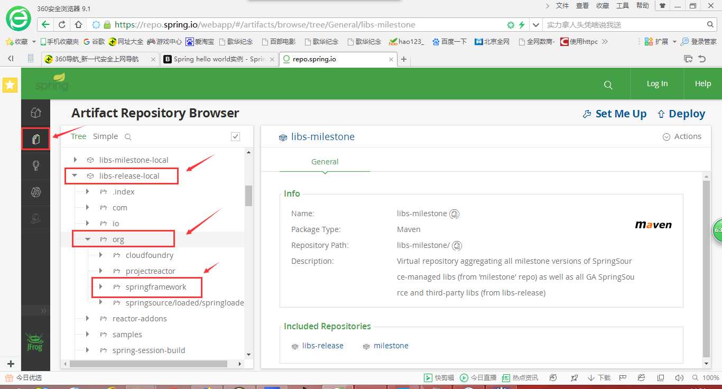This screenshot has width=722, height=389.
Task: Click the browser address bar
Action: (296, 24)
